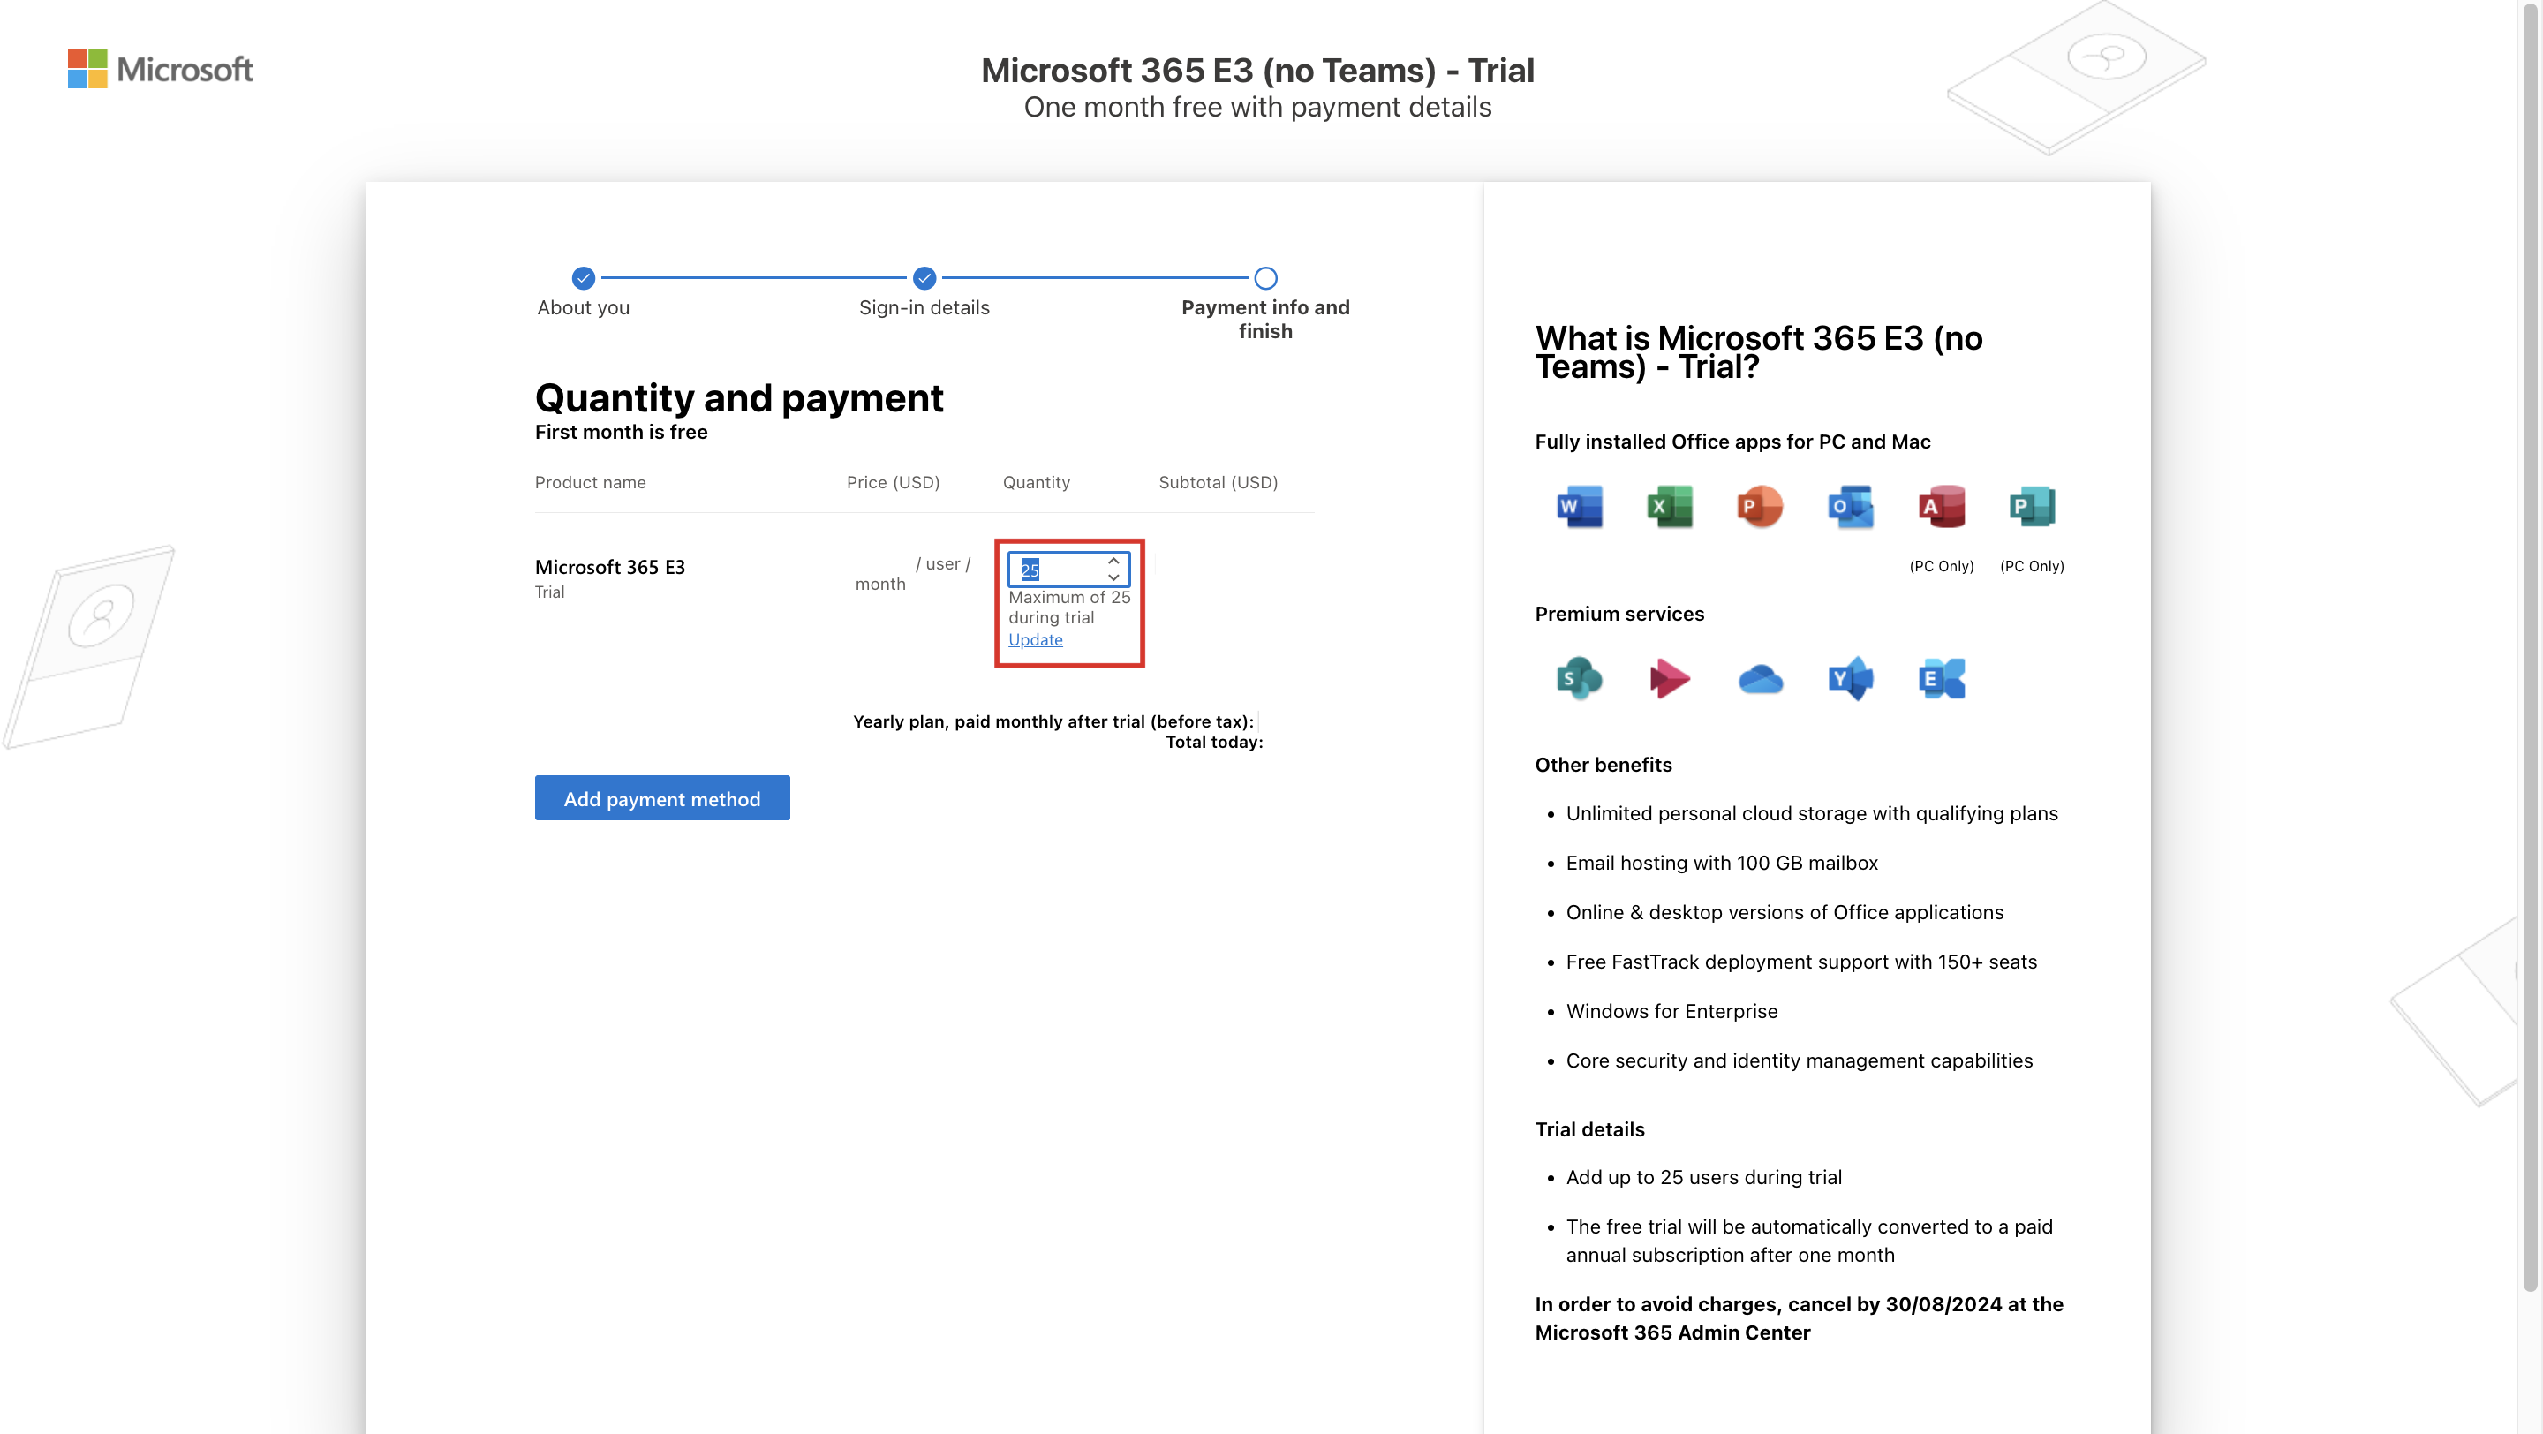Screen dimensions: 2543x1434
Task: Click the Total today label
Action: click(1214, 743)
